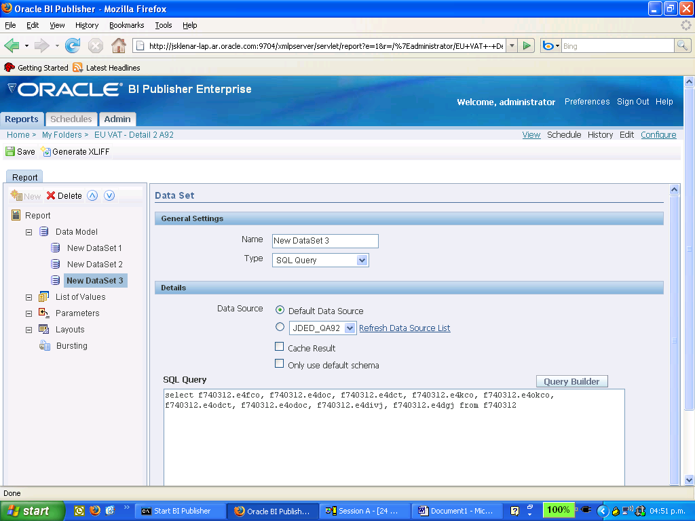Open Start BI Publisher taskbar window

(180, 511)
